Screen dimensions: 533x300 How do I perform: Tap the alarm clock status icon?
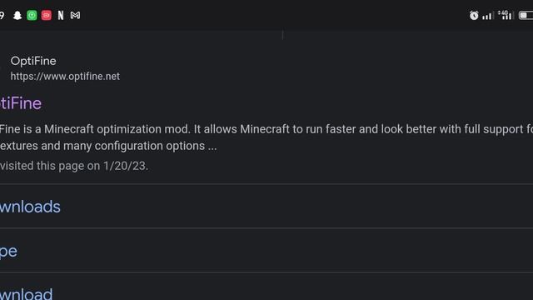point(474,15)
